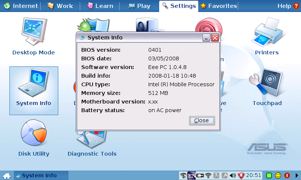Image resolution: width=301 pixels, height=180 pixels.
Task: Click the taskbar clock showing 20:51
Action: (254, 175)
